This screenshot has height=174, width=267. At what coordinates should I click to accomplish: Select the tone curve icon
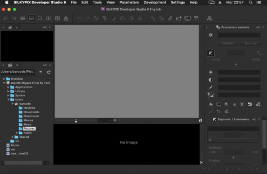219,104
